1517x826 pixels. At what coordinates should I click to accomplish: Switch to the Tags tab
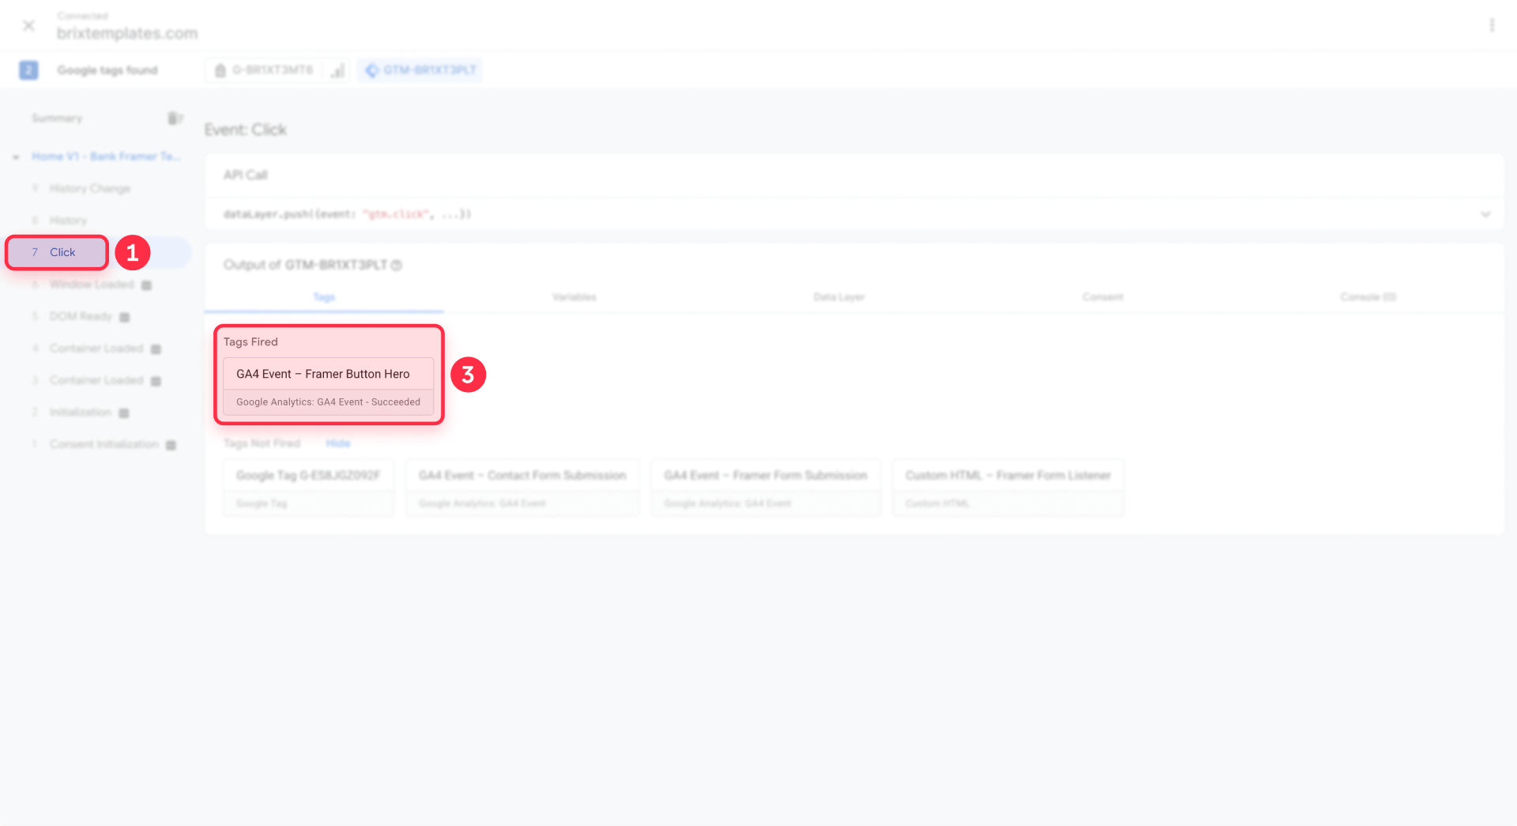coord(324,297)
